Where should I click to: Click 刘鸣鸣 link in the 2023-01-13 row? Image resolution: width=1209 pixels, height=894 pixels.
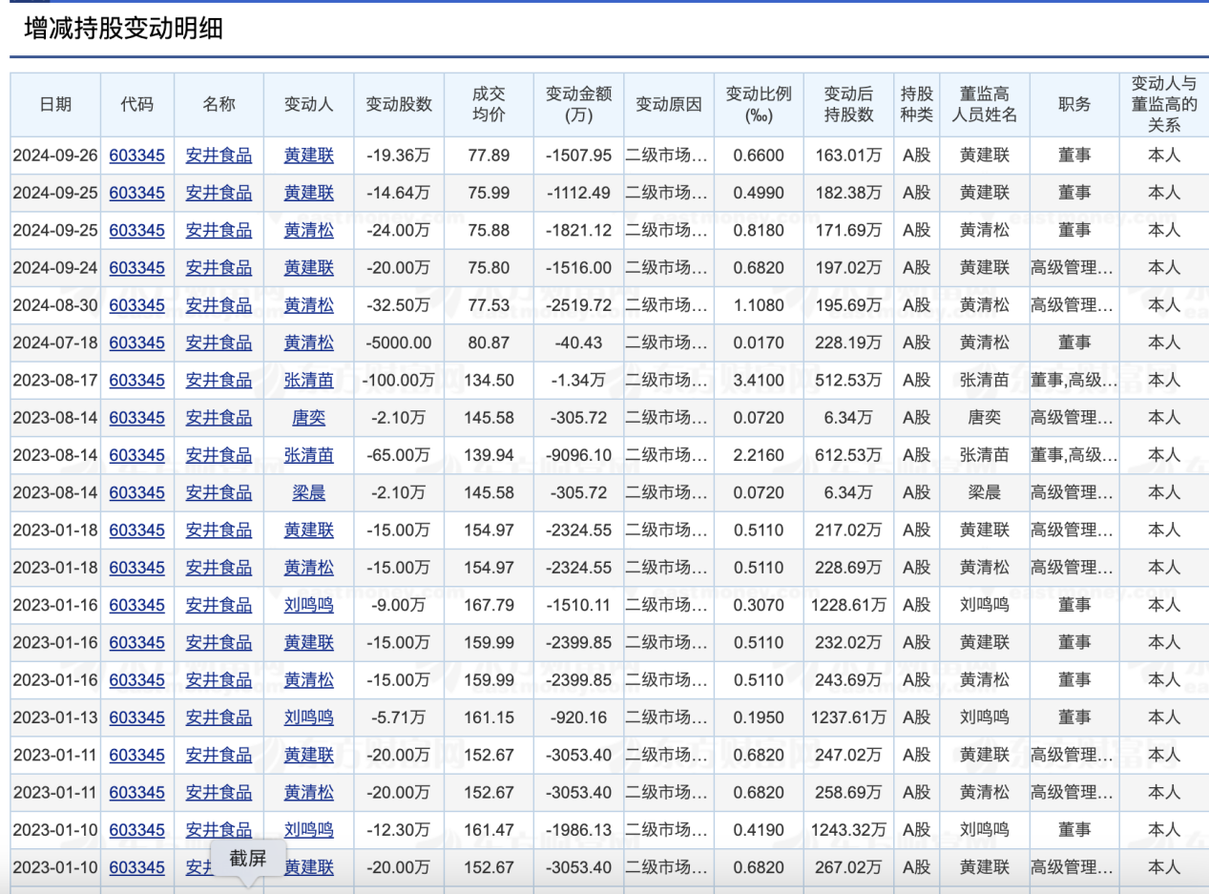308,717
